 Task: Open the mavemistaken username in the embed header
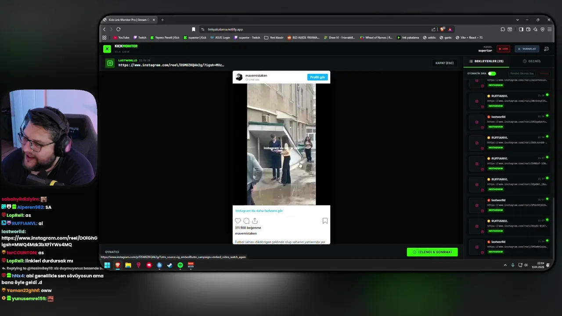256,75
